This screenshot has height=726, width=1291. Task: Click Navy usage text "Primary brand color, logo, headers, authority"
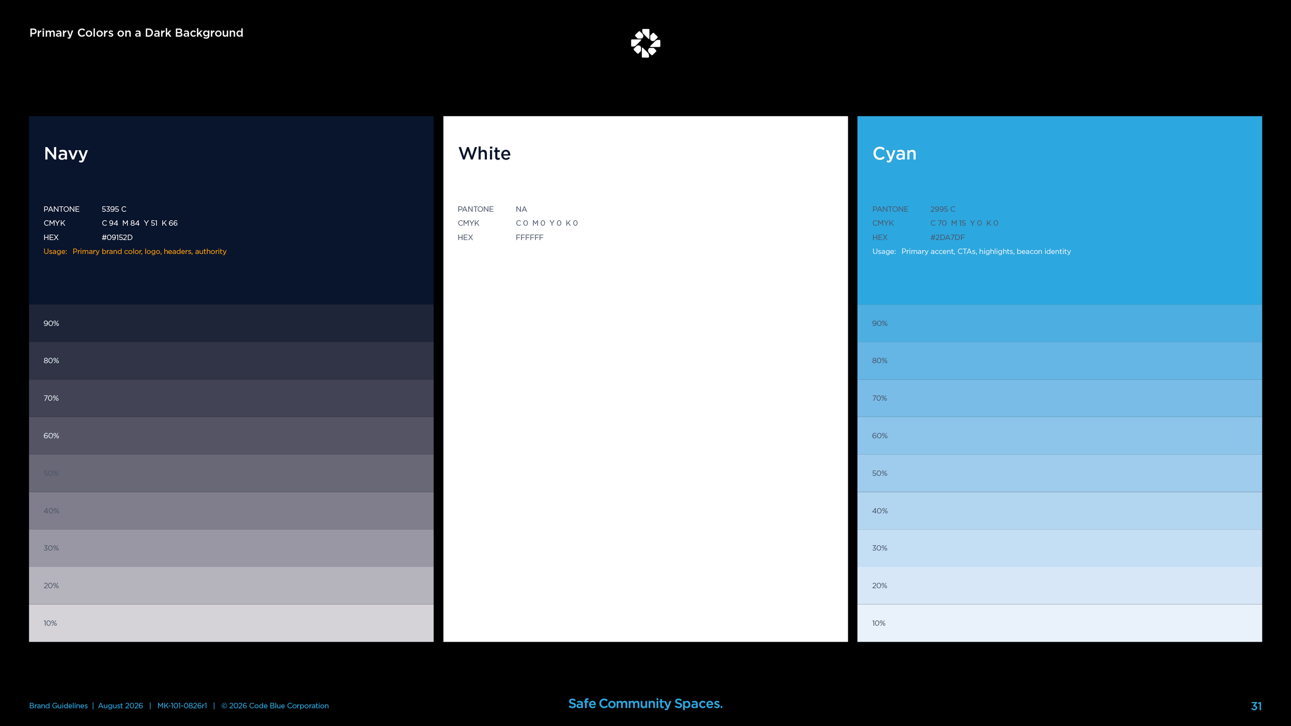click(x=150, y=251)
